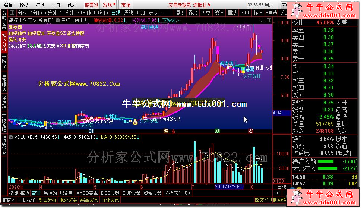Open the 分时走势 side tab
The width and height of the screenshot is (361, 208).
click(4, 20)
